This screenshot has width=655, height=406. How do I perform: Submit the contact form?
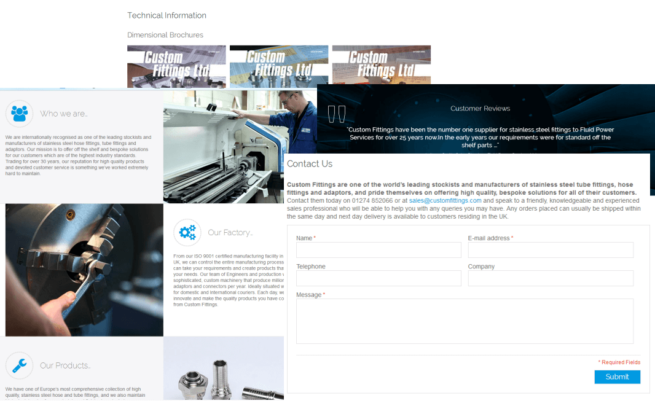[617, 377]
